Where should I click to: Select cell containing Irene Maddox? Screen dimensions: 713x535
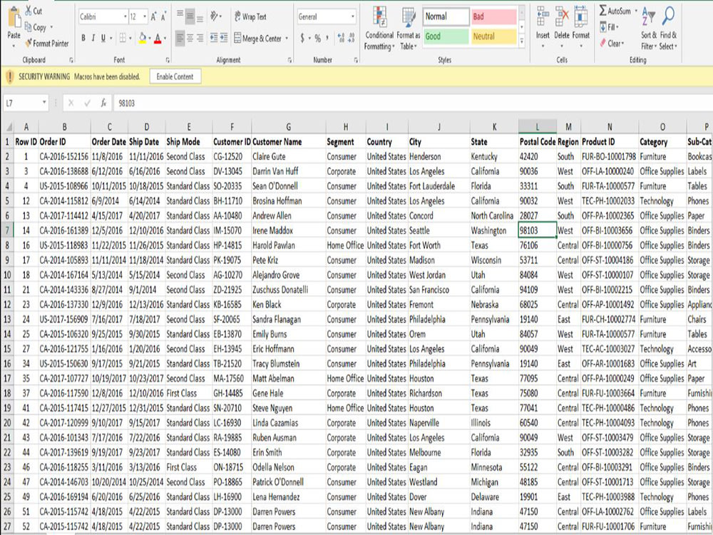tap(288, 230)
